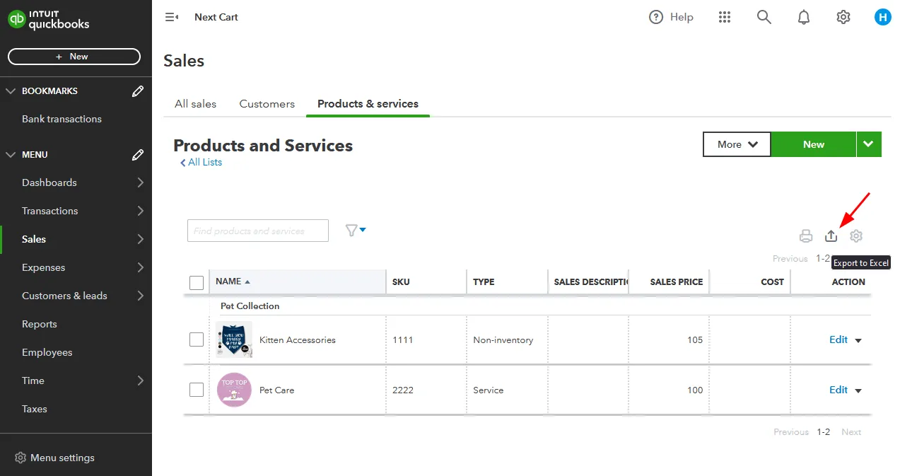Expand the Sales submenu arrow
The height and width of the screenshot is (476, 900).
pos(140,239)
